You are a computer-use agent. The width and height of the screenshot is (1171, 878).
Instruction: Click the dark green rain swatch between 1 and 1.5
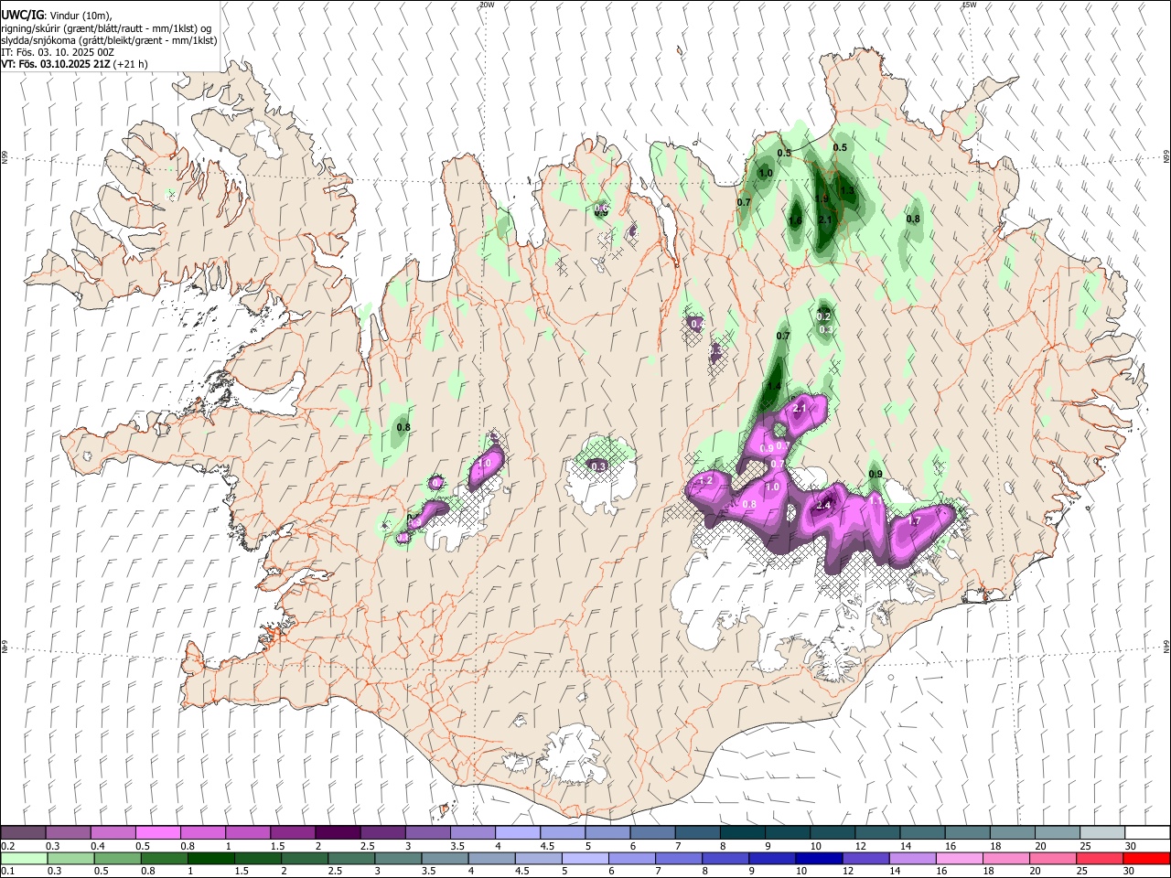tap(211, 858)
